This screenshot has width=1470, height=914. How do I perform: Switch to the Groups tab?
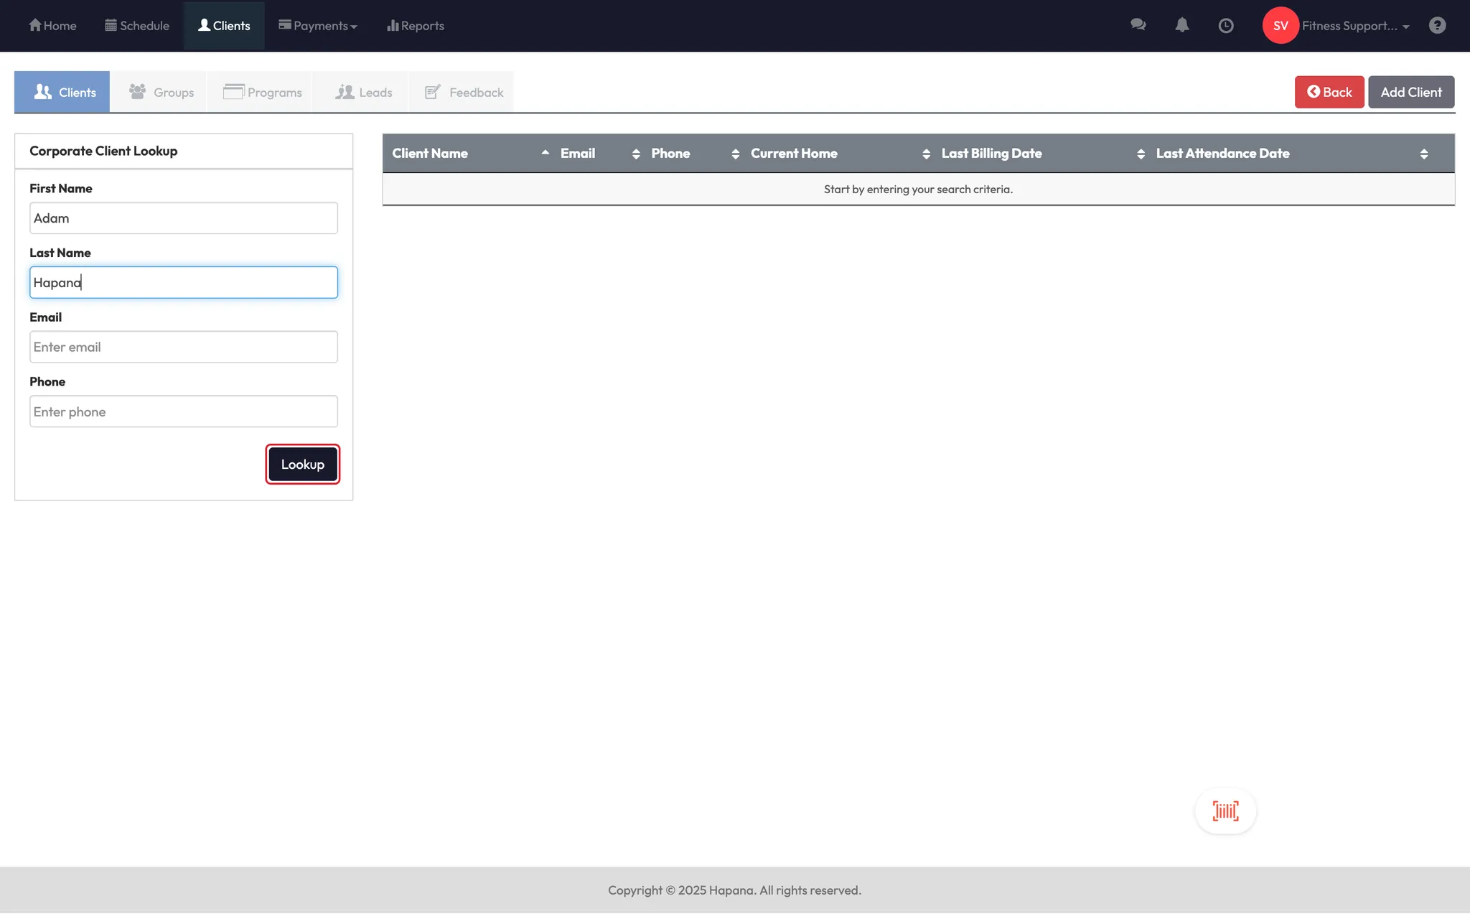point(161,92)
